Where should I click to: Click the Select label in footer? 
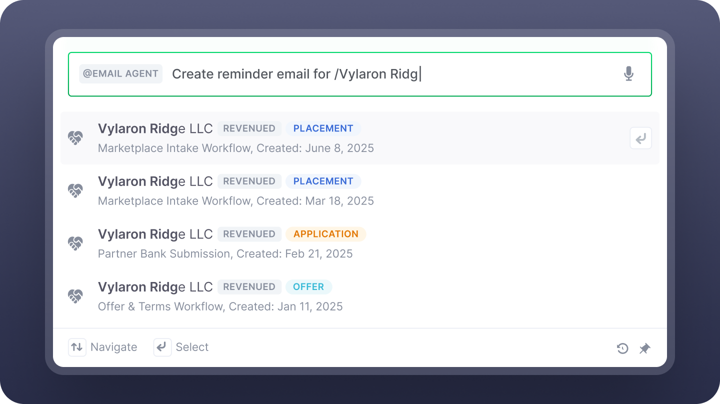pyautogui.click(x=192, y=347)
